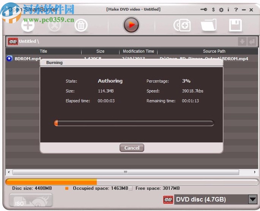
Task: Click the move down arrow icon
Action: 242,41
